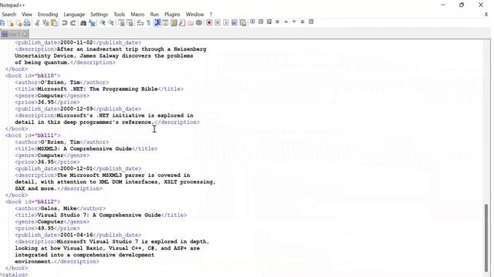The height and width of the screenshot is (277, 494).
Task: Click the Cut scissors icon
Action: pos(37,23)
